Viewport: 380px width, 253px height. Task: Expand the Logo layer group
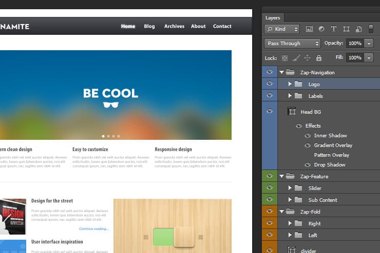point(290,84)
